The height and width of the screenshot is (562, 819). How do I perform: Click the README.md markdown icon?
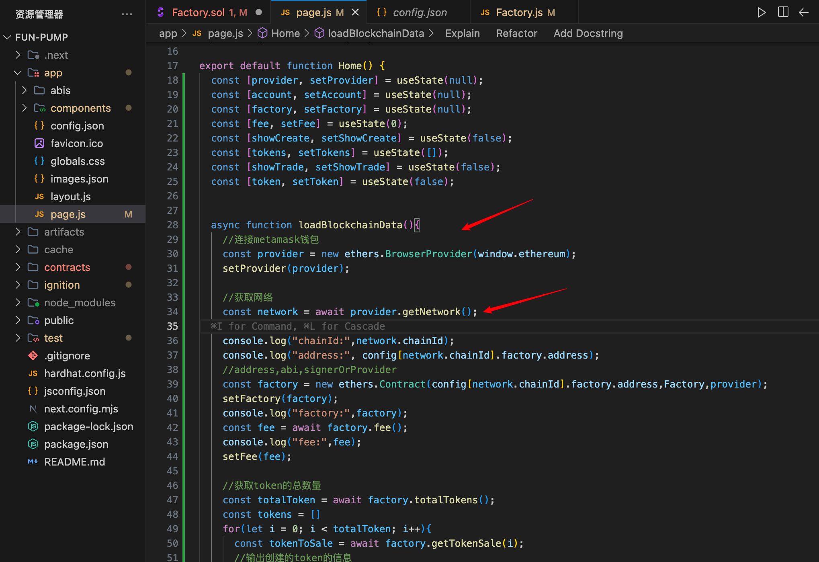(33, 461)
